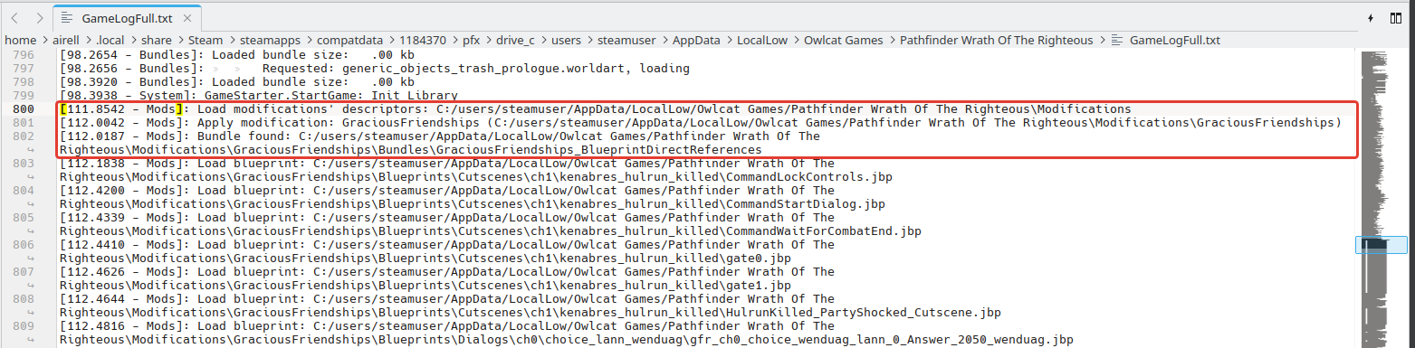
Task: Click 'gate0.jbp' in the log
Action: (x=759, y=258)
